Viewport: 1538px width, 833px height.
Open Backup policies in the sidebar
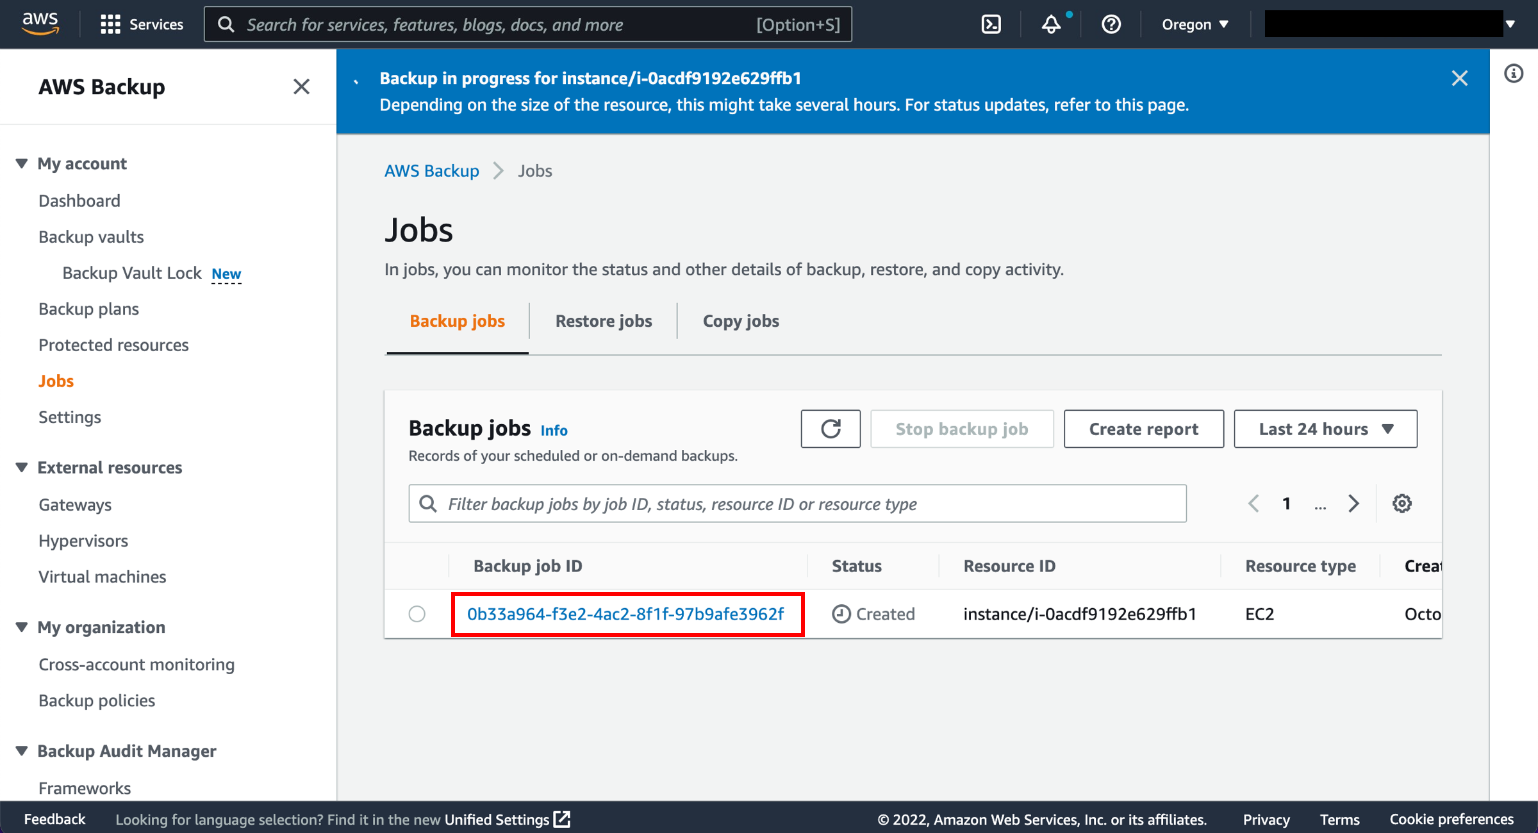97,700
